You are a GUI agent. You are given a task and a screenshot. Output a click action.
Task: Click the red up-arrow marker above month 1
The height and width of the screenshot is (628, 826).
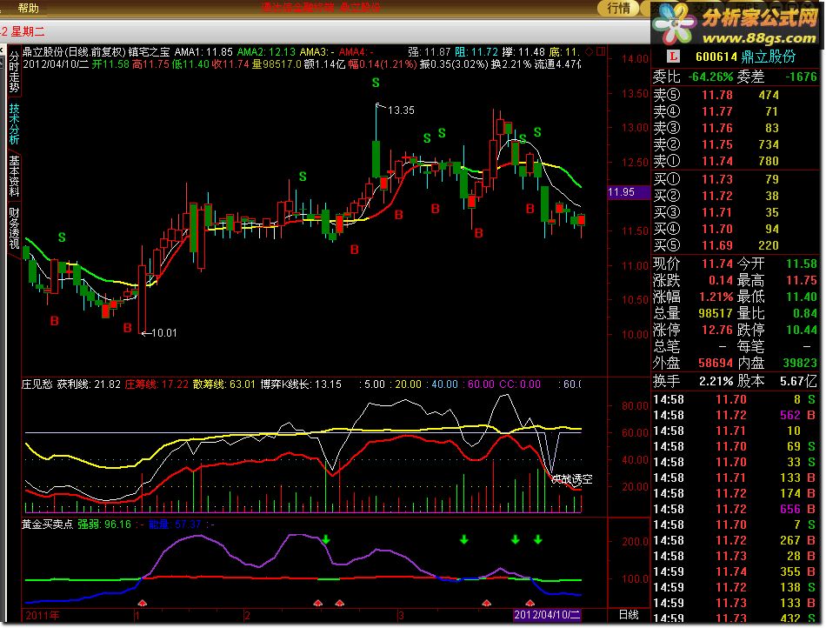tap(143, 603)
